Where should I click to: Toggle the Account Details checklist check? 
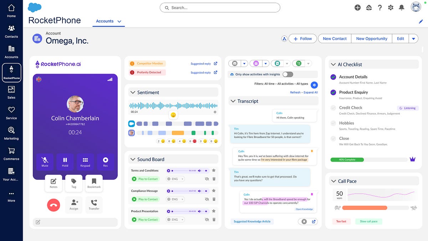[x=333, y=77]
